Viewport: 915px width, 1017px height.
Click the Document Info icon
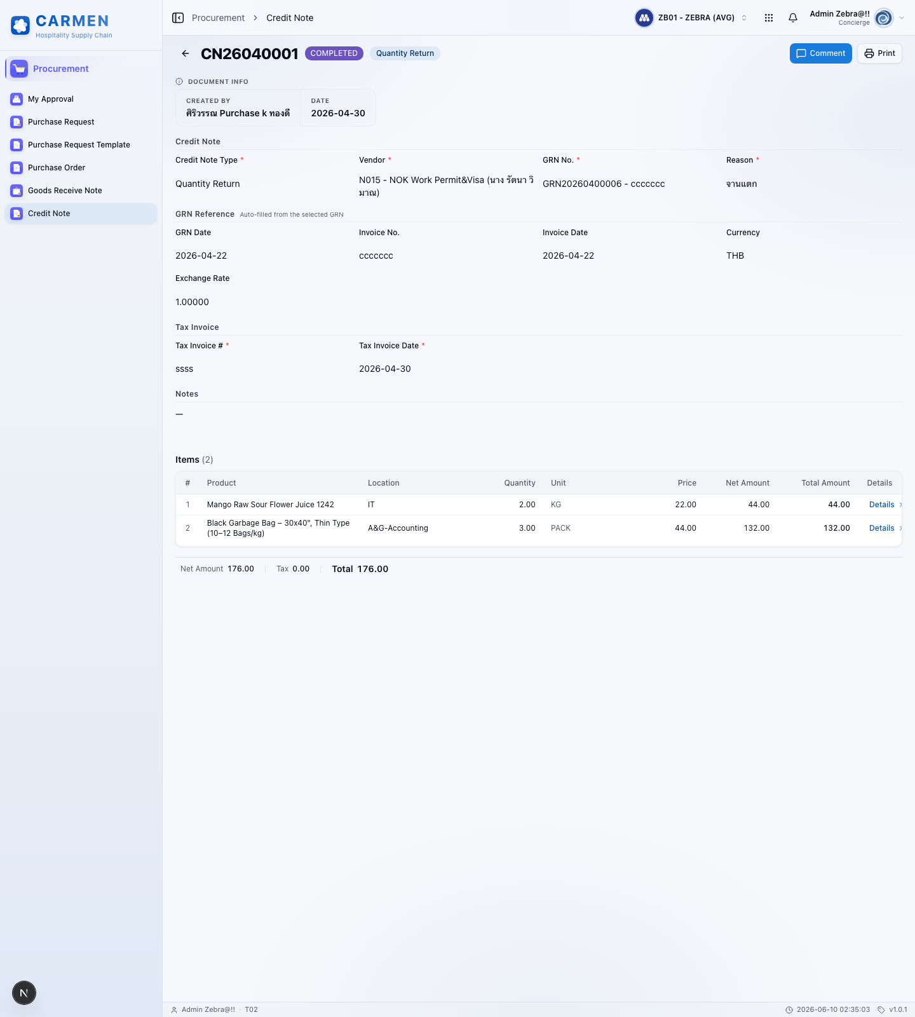point(179,81)
